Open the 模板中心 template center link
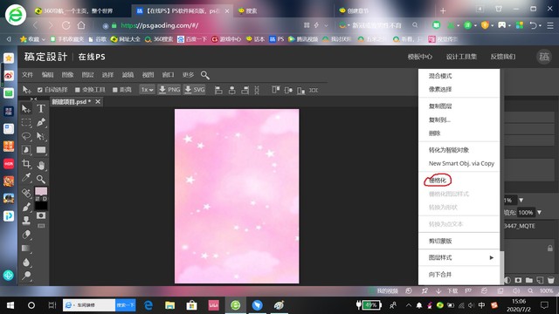 (x=420, y=57)
